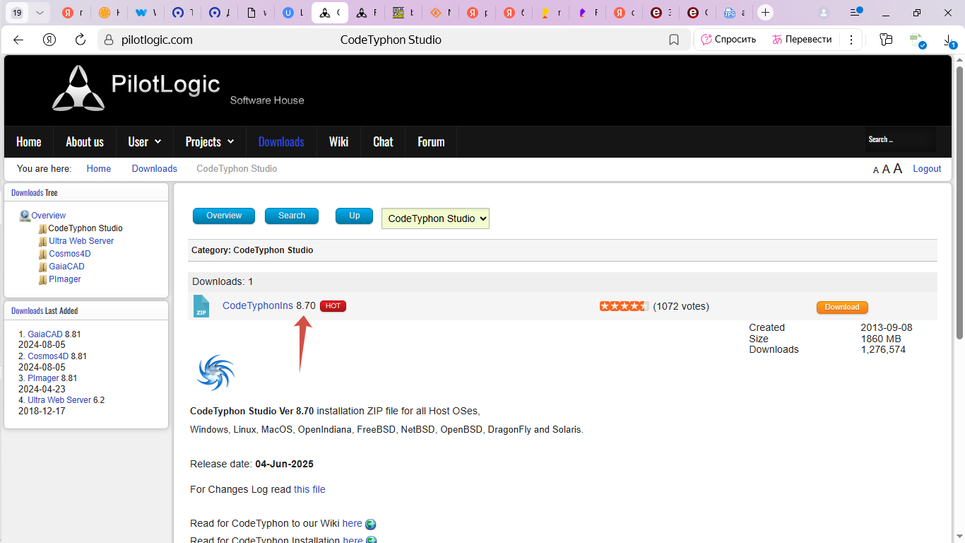
Task: Click the blue Up button
Action: pyautogui.click(x=355, y=216)
